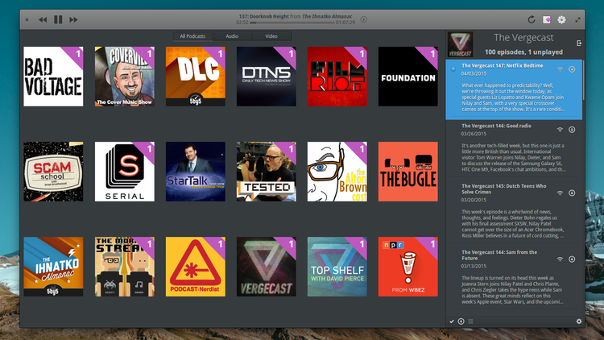Skip forward in the episode
Image resolution: width=604 pixels, height=340 pixels.
[73, 19]
